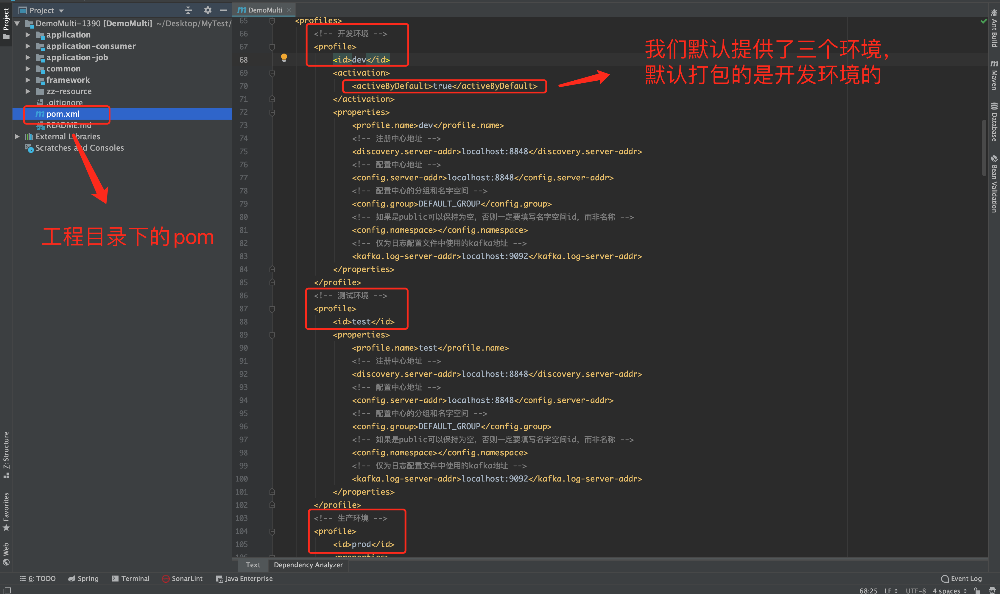Screen dimensions: 1000x594
Task: Click the kafka.log-server-addr line 83
Action: click(x=497, y=256)
